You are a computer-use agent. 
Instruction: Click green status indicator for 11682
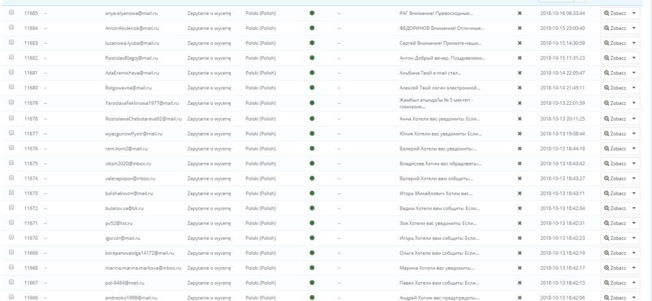[312, 58]
